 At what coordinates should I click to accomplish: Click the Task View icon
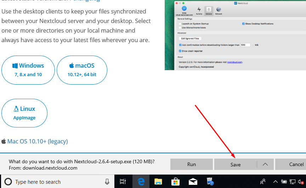click(x=123, y=182)
